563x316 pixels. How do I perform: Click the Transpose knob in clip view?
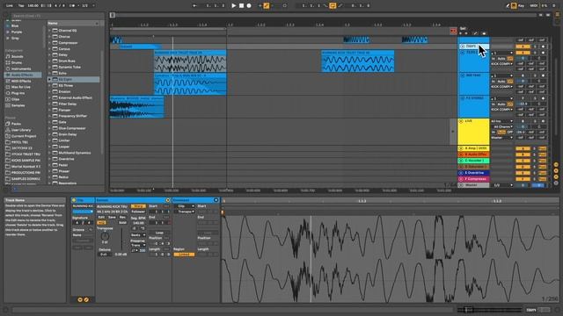105,236
